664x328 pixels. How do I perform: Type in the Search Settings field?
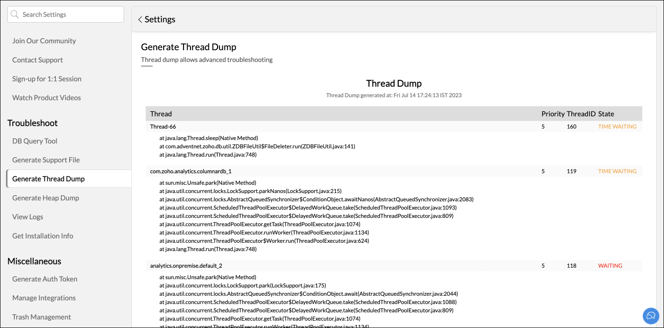coord(69,15)
